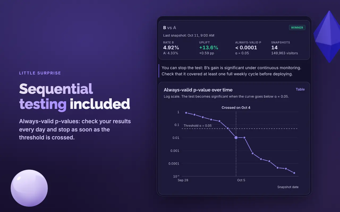This screenshot has height=212, width=340.
Task: Click the always-valid p value < 0.0001
Action: (246, 48)
